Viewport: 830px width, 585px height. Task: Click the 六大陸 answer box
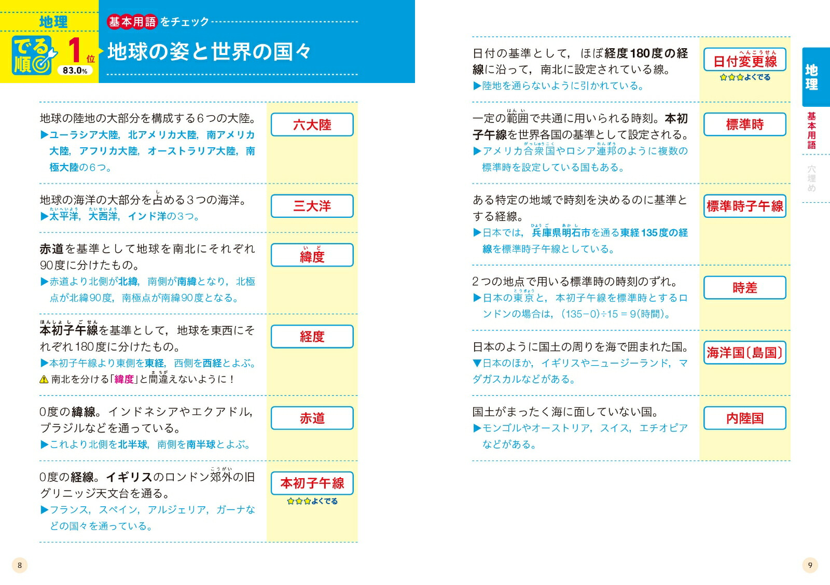312,125
